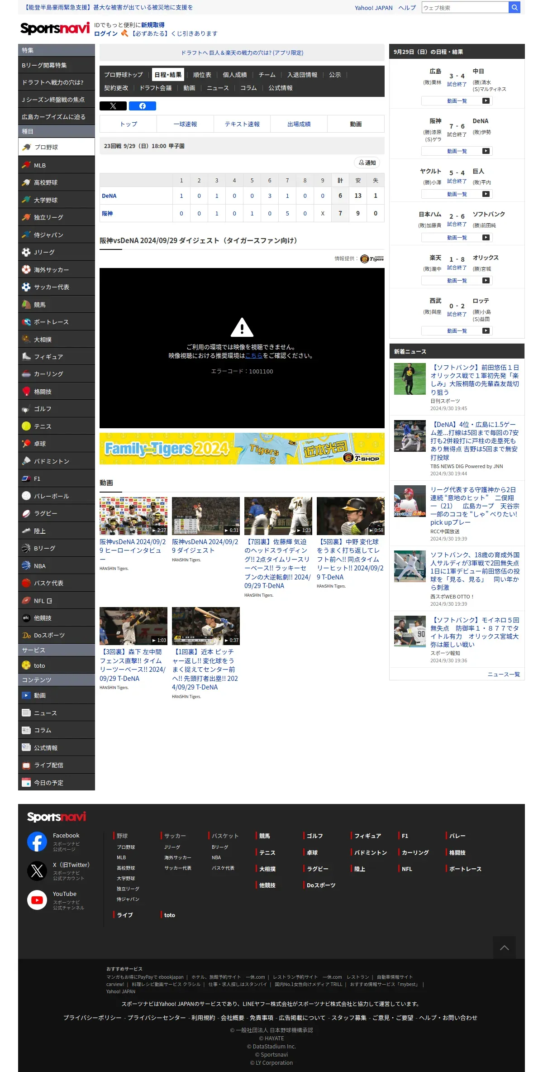This screenshot has height=1072, width=543.
Task: Click Family Tigers 2024 banner
Action: click(242, 449)
